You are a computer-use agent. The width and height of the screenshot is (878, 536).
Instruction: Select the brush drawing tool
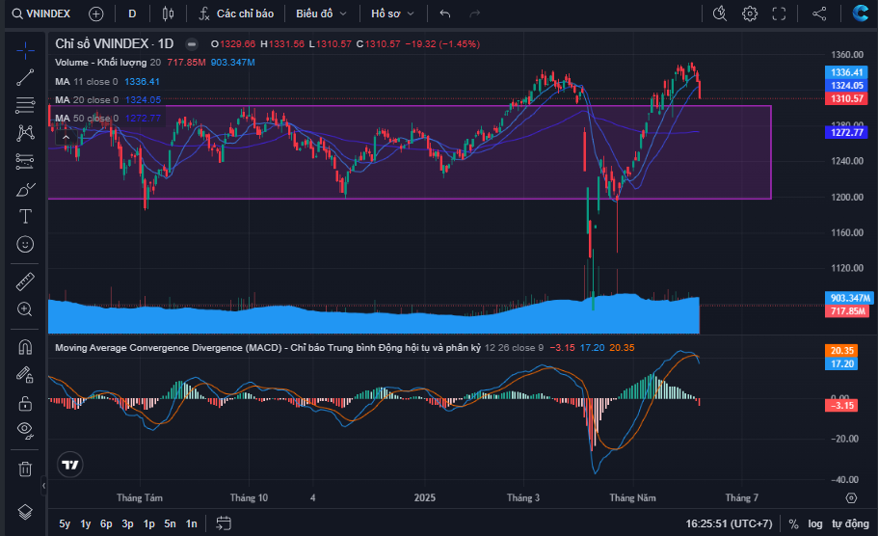tap(25, 190)
